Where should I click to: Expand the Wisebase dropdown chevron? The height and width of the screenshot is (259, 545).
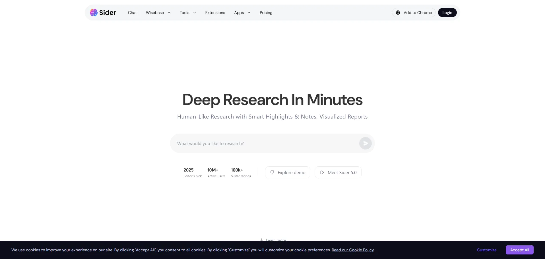click(x=169, y=13)
